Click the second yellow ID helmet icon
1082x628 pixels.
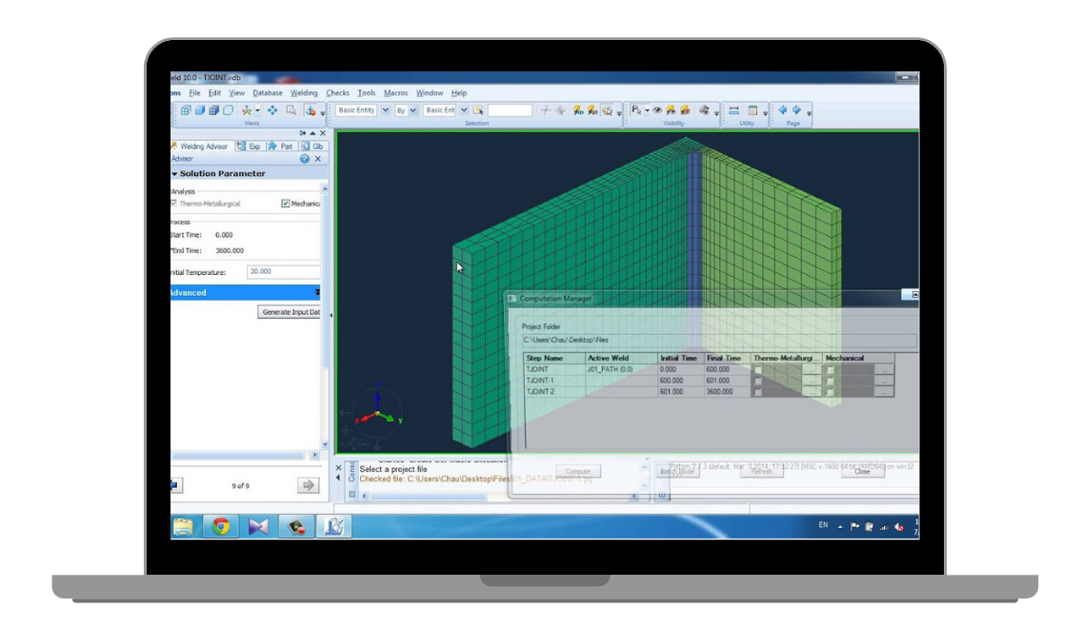[592, 110]
